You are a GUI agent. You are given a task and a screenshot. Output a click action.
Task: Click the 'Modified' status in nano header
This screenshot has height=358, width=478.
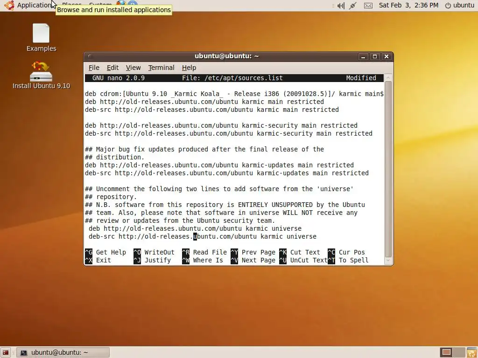(361, 78)
